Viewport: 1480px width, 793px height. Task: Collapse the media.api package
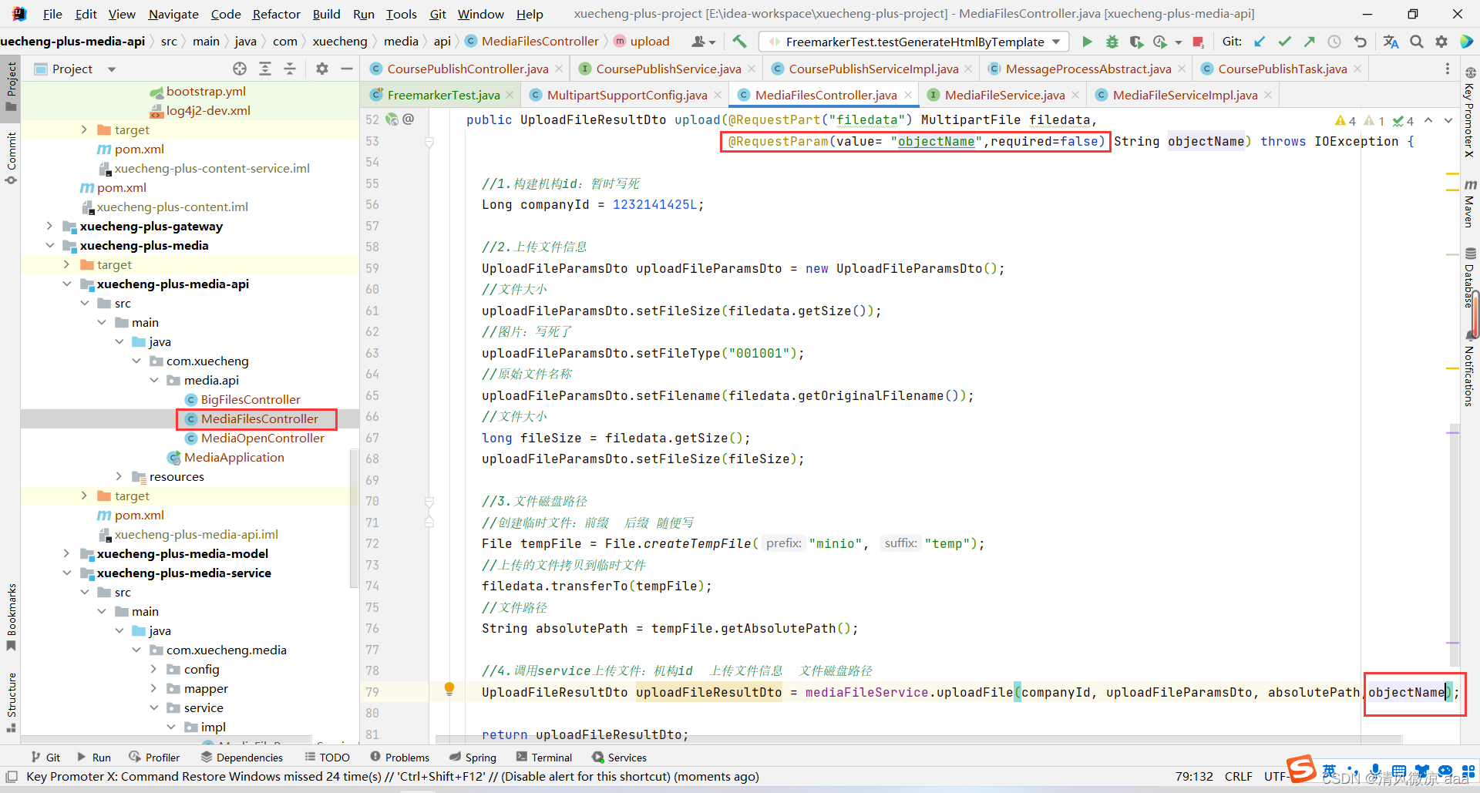[153, 380]
